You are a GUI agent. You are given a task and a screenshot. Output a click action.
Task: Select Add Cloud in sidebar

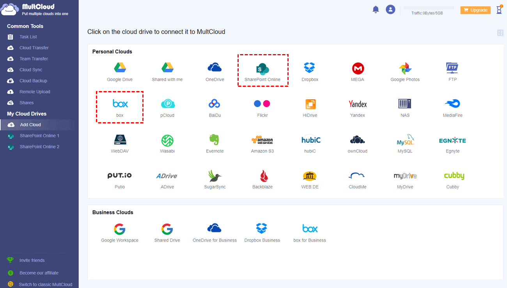39,125
